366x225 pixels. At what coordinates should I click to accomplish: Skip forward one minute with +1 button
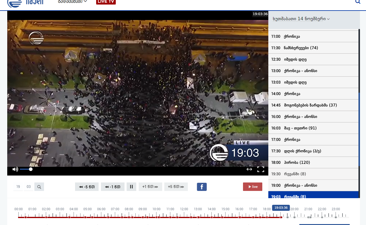pyautogui.click(x=150, y=187)
